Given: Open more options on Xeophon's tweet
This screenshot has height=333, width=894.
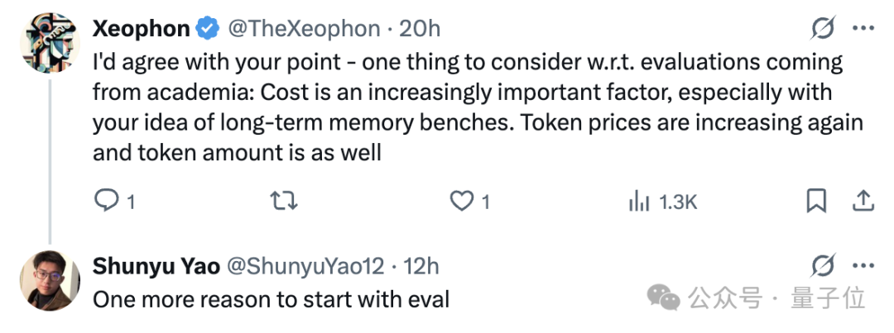Looking at the screenshot, I should pos(863,30).
